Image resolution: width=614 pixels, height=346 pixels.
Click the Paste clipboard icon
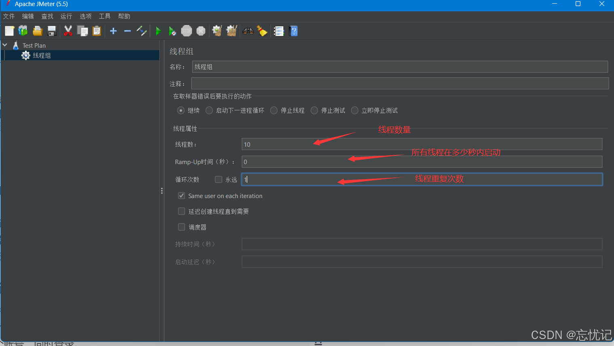97,31
